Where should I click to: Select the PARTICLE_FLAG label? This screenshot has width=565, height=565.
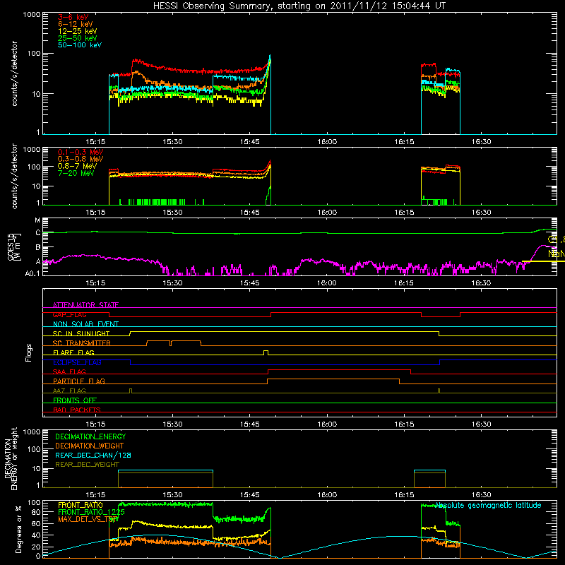(79, 381)
